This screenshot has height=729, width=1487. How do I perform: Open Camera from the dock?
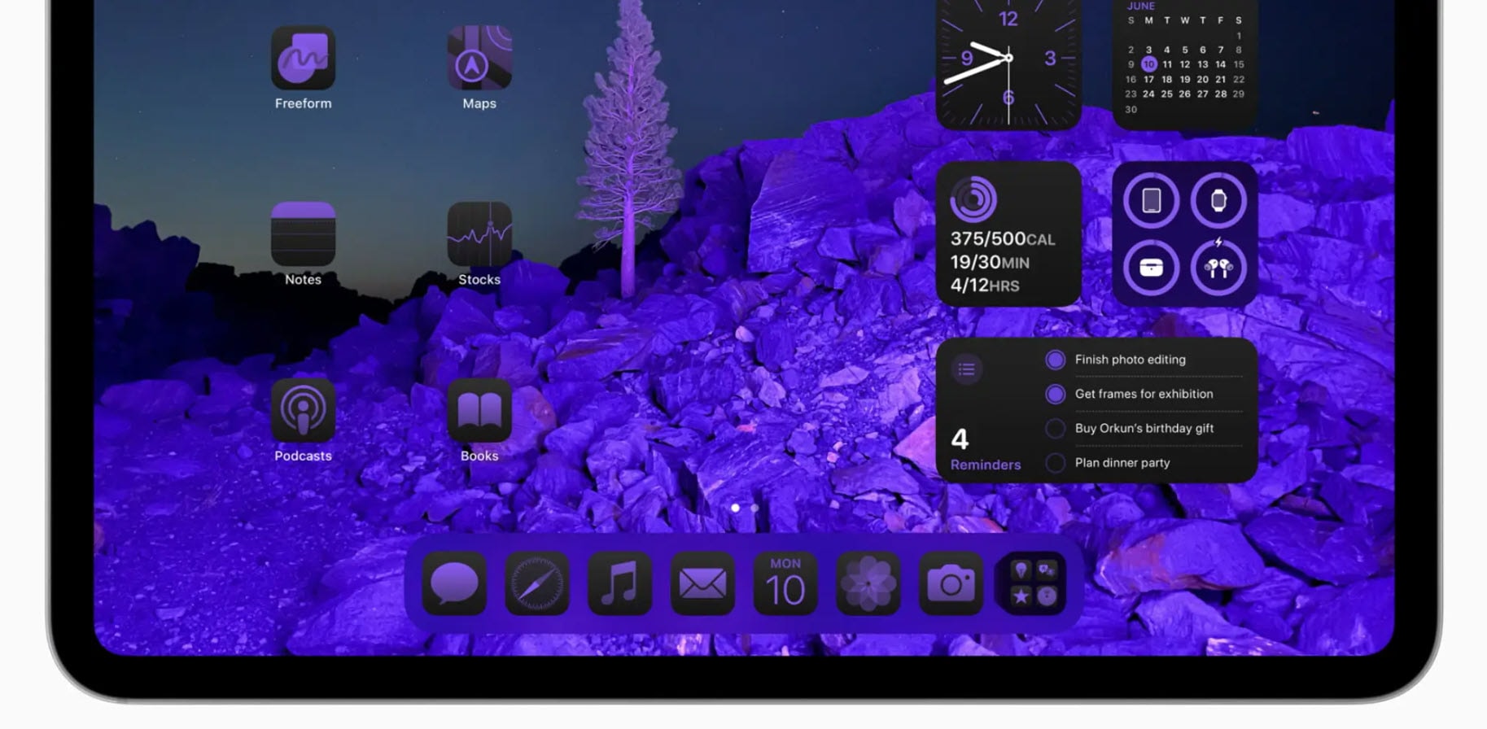pos(951,583)
